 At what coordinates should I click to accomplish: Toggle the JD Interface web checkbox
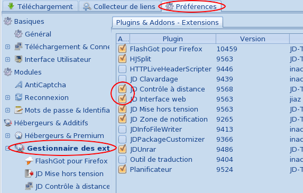coord(122,99)
